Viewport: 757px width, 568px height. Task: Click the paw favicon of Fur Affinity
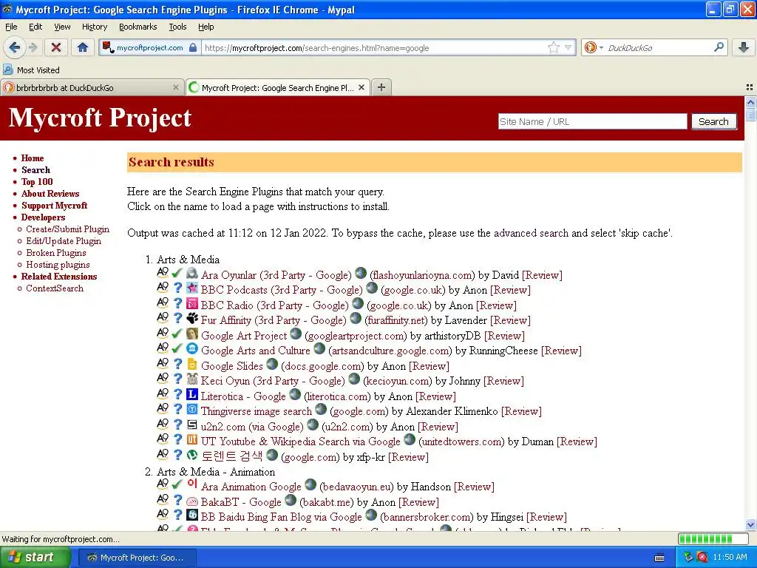click(x=192, y=318)
